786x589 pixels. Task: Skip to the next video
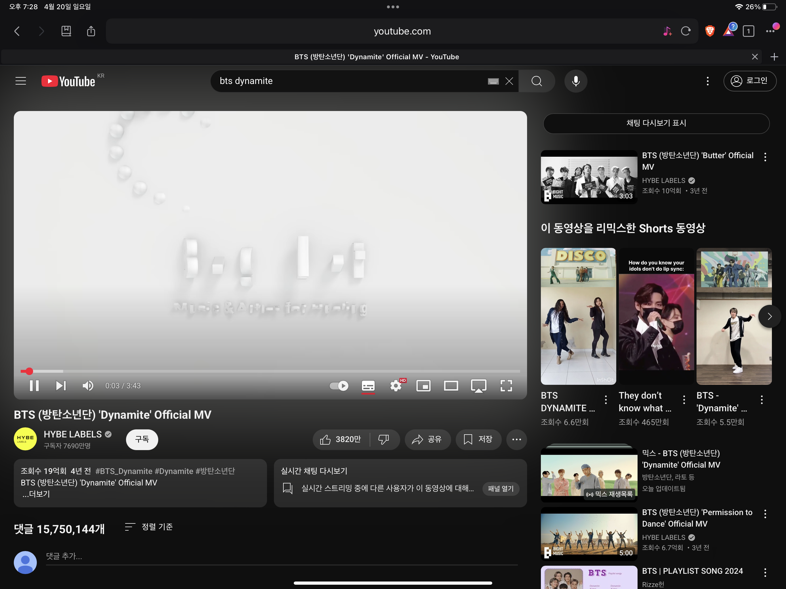61,385
